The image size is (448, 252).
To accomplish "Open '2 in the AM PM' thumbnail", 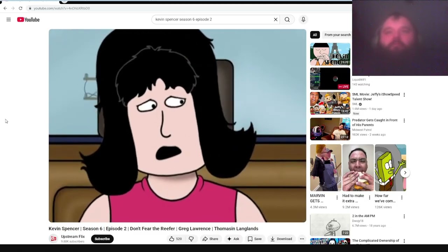I will point(330,225).
